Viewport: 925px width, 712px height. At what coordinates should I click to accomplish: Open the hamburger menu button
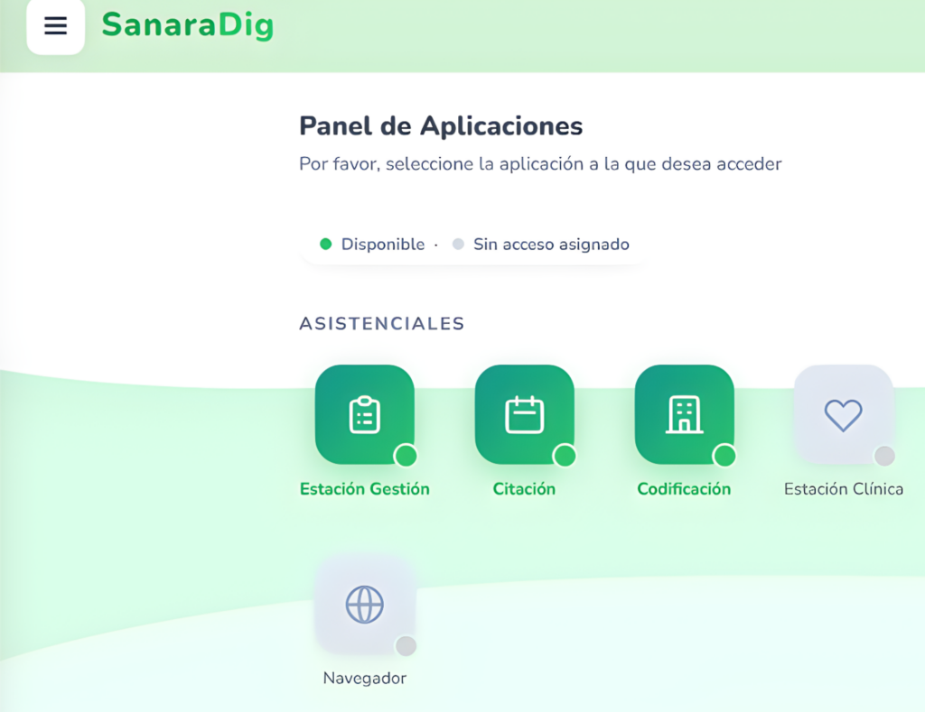point(55,25)
